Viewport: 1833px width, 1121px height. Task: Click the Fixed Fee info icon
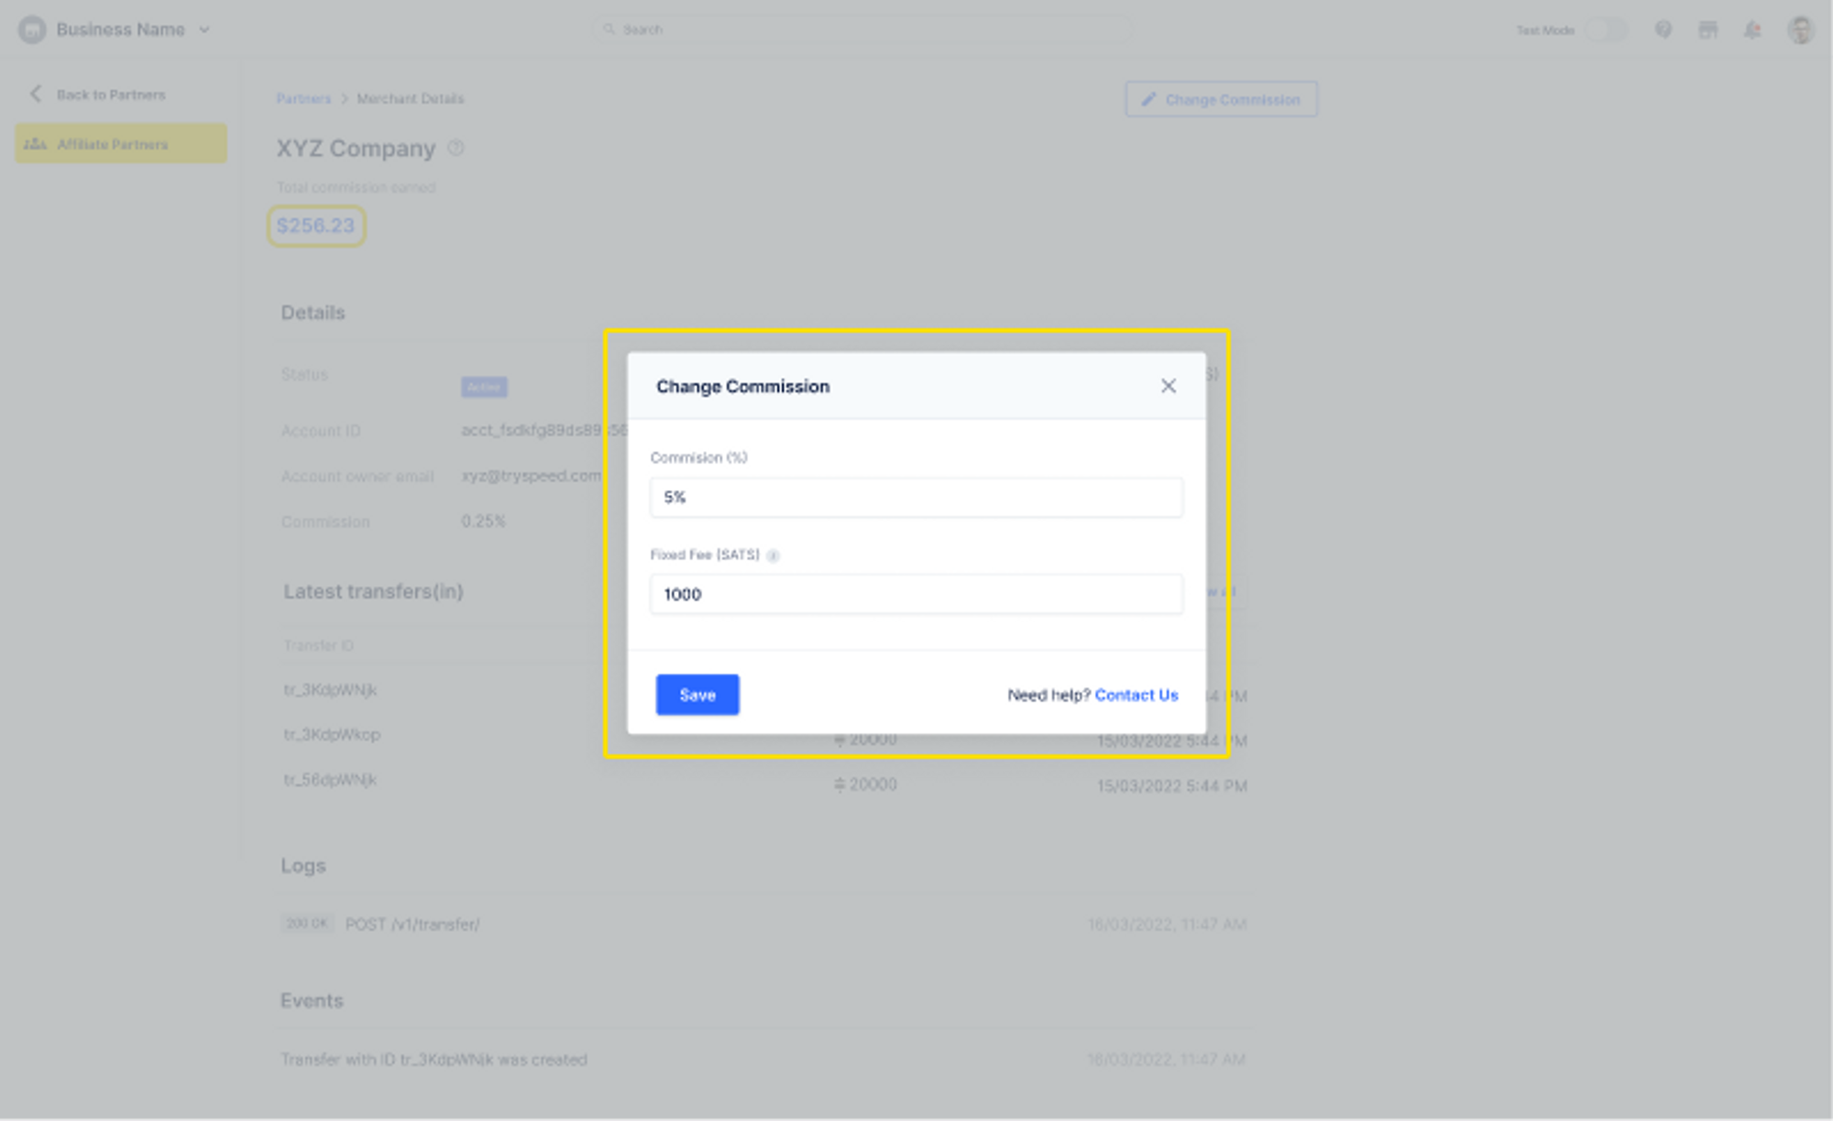pyautogui.click(x=773, y=555)
